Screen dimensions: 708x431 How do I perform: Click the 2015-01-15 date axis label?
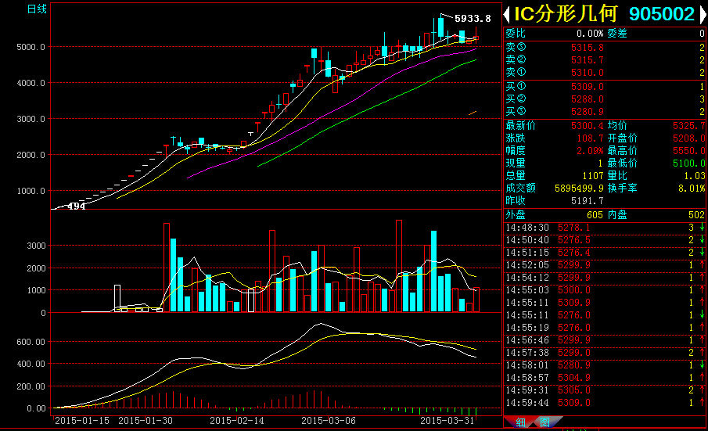tap(82, 421)
